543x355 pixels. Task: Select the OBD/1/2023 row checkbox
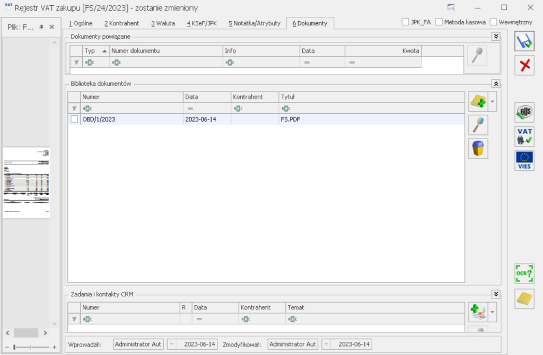[x=74, y=119]
